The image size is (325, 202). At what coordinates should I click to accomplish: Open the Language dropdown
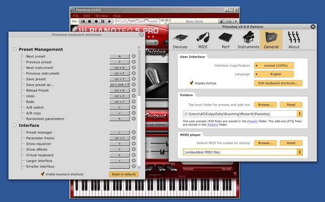coord(274,74)
